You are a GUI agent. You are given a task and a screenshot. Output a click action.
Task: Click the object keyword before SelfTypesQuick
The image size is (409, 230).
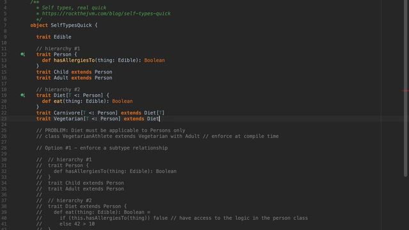(39, 26)
